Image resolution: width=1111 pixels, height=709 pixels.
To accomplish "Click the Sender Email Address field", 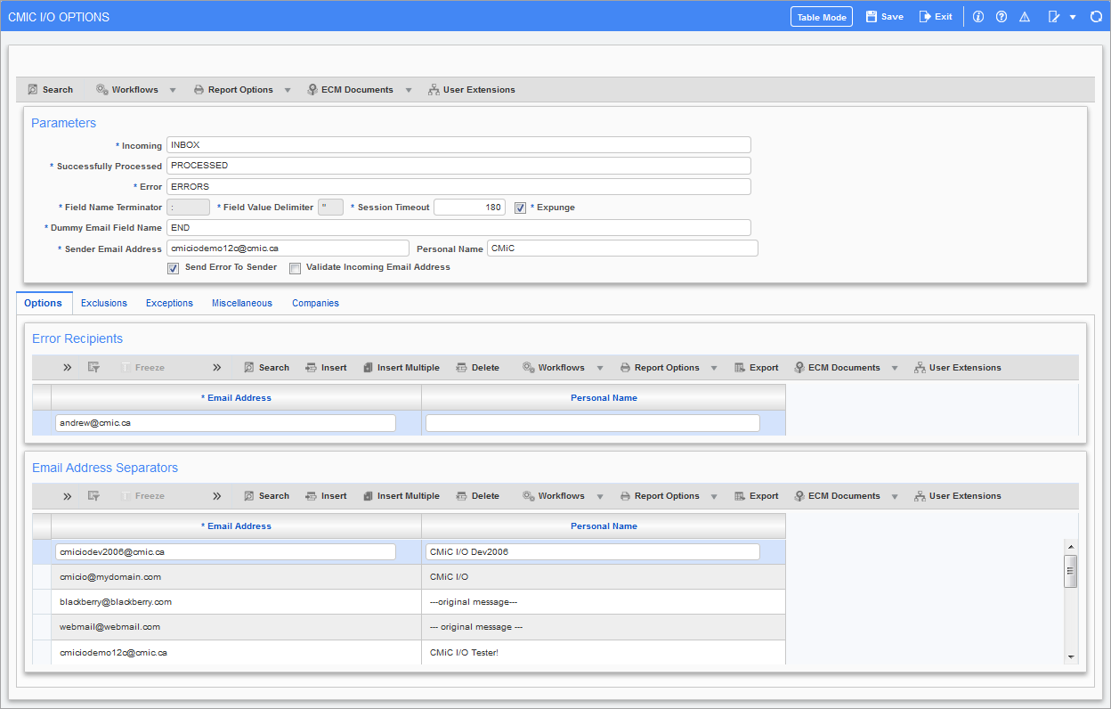I will click(x=288, y=249).
